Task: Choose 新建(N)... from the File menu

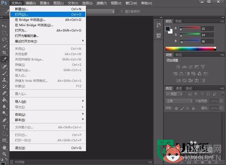Action: click(48, 9)
